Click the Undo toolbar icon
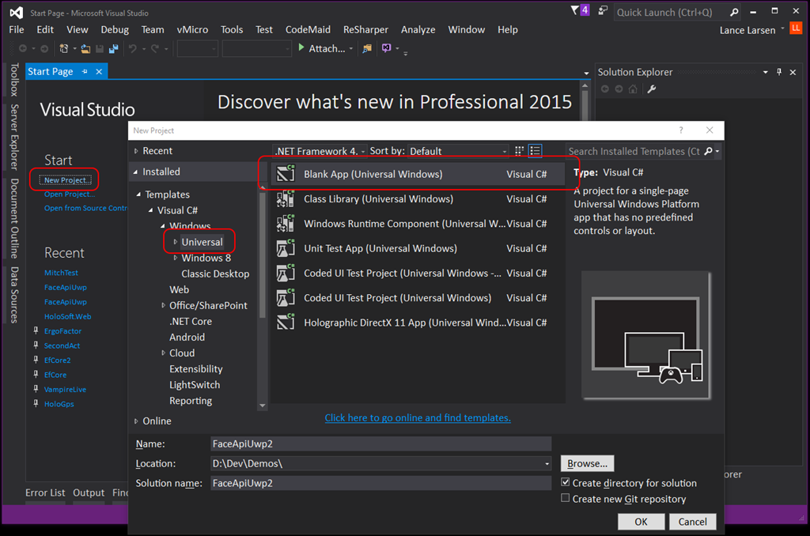 coord(133,48)
